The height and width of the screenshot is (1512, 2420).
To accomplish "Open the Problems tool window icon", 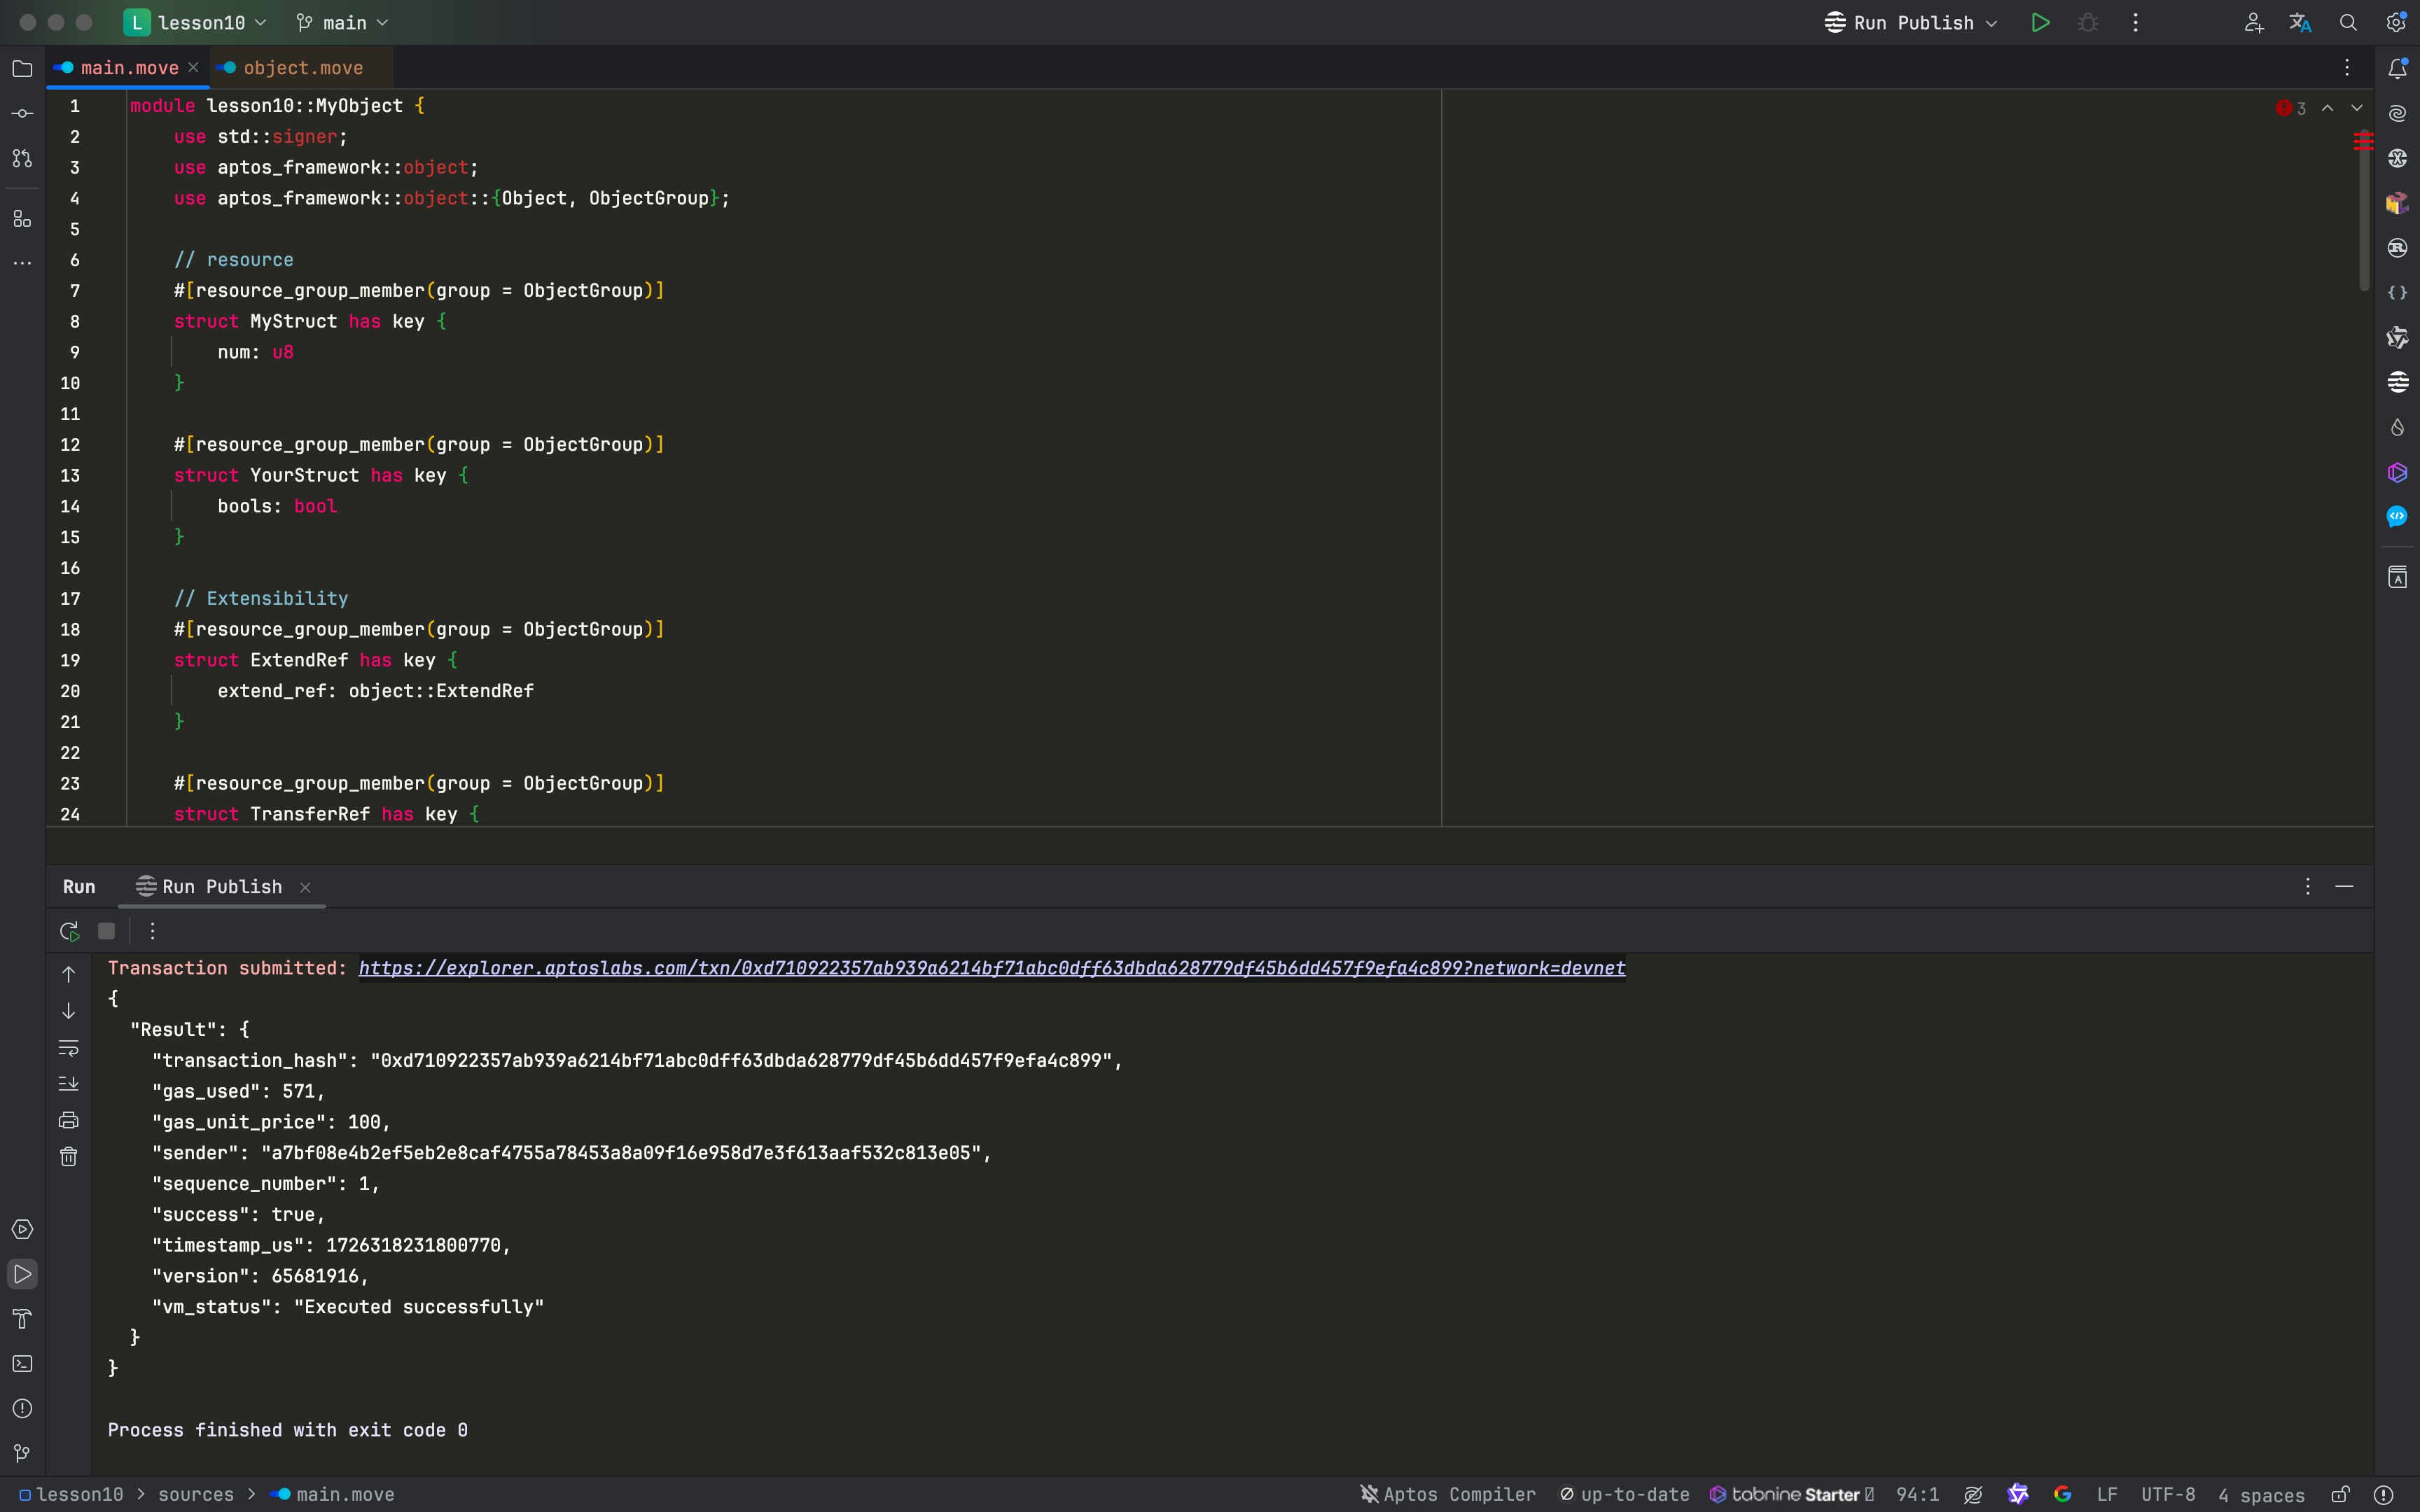I will 22,1408.
